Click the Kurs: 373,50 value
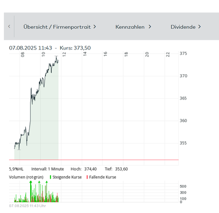219x213 pixels. [75, 48]
